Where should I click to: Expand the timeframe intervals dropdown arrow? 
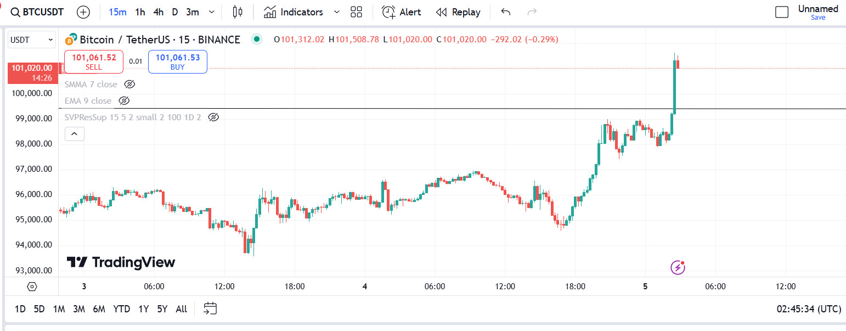(212, 12)
